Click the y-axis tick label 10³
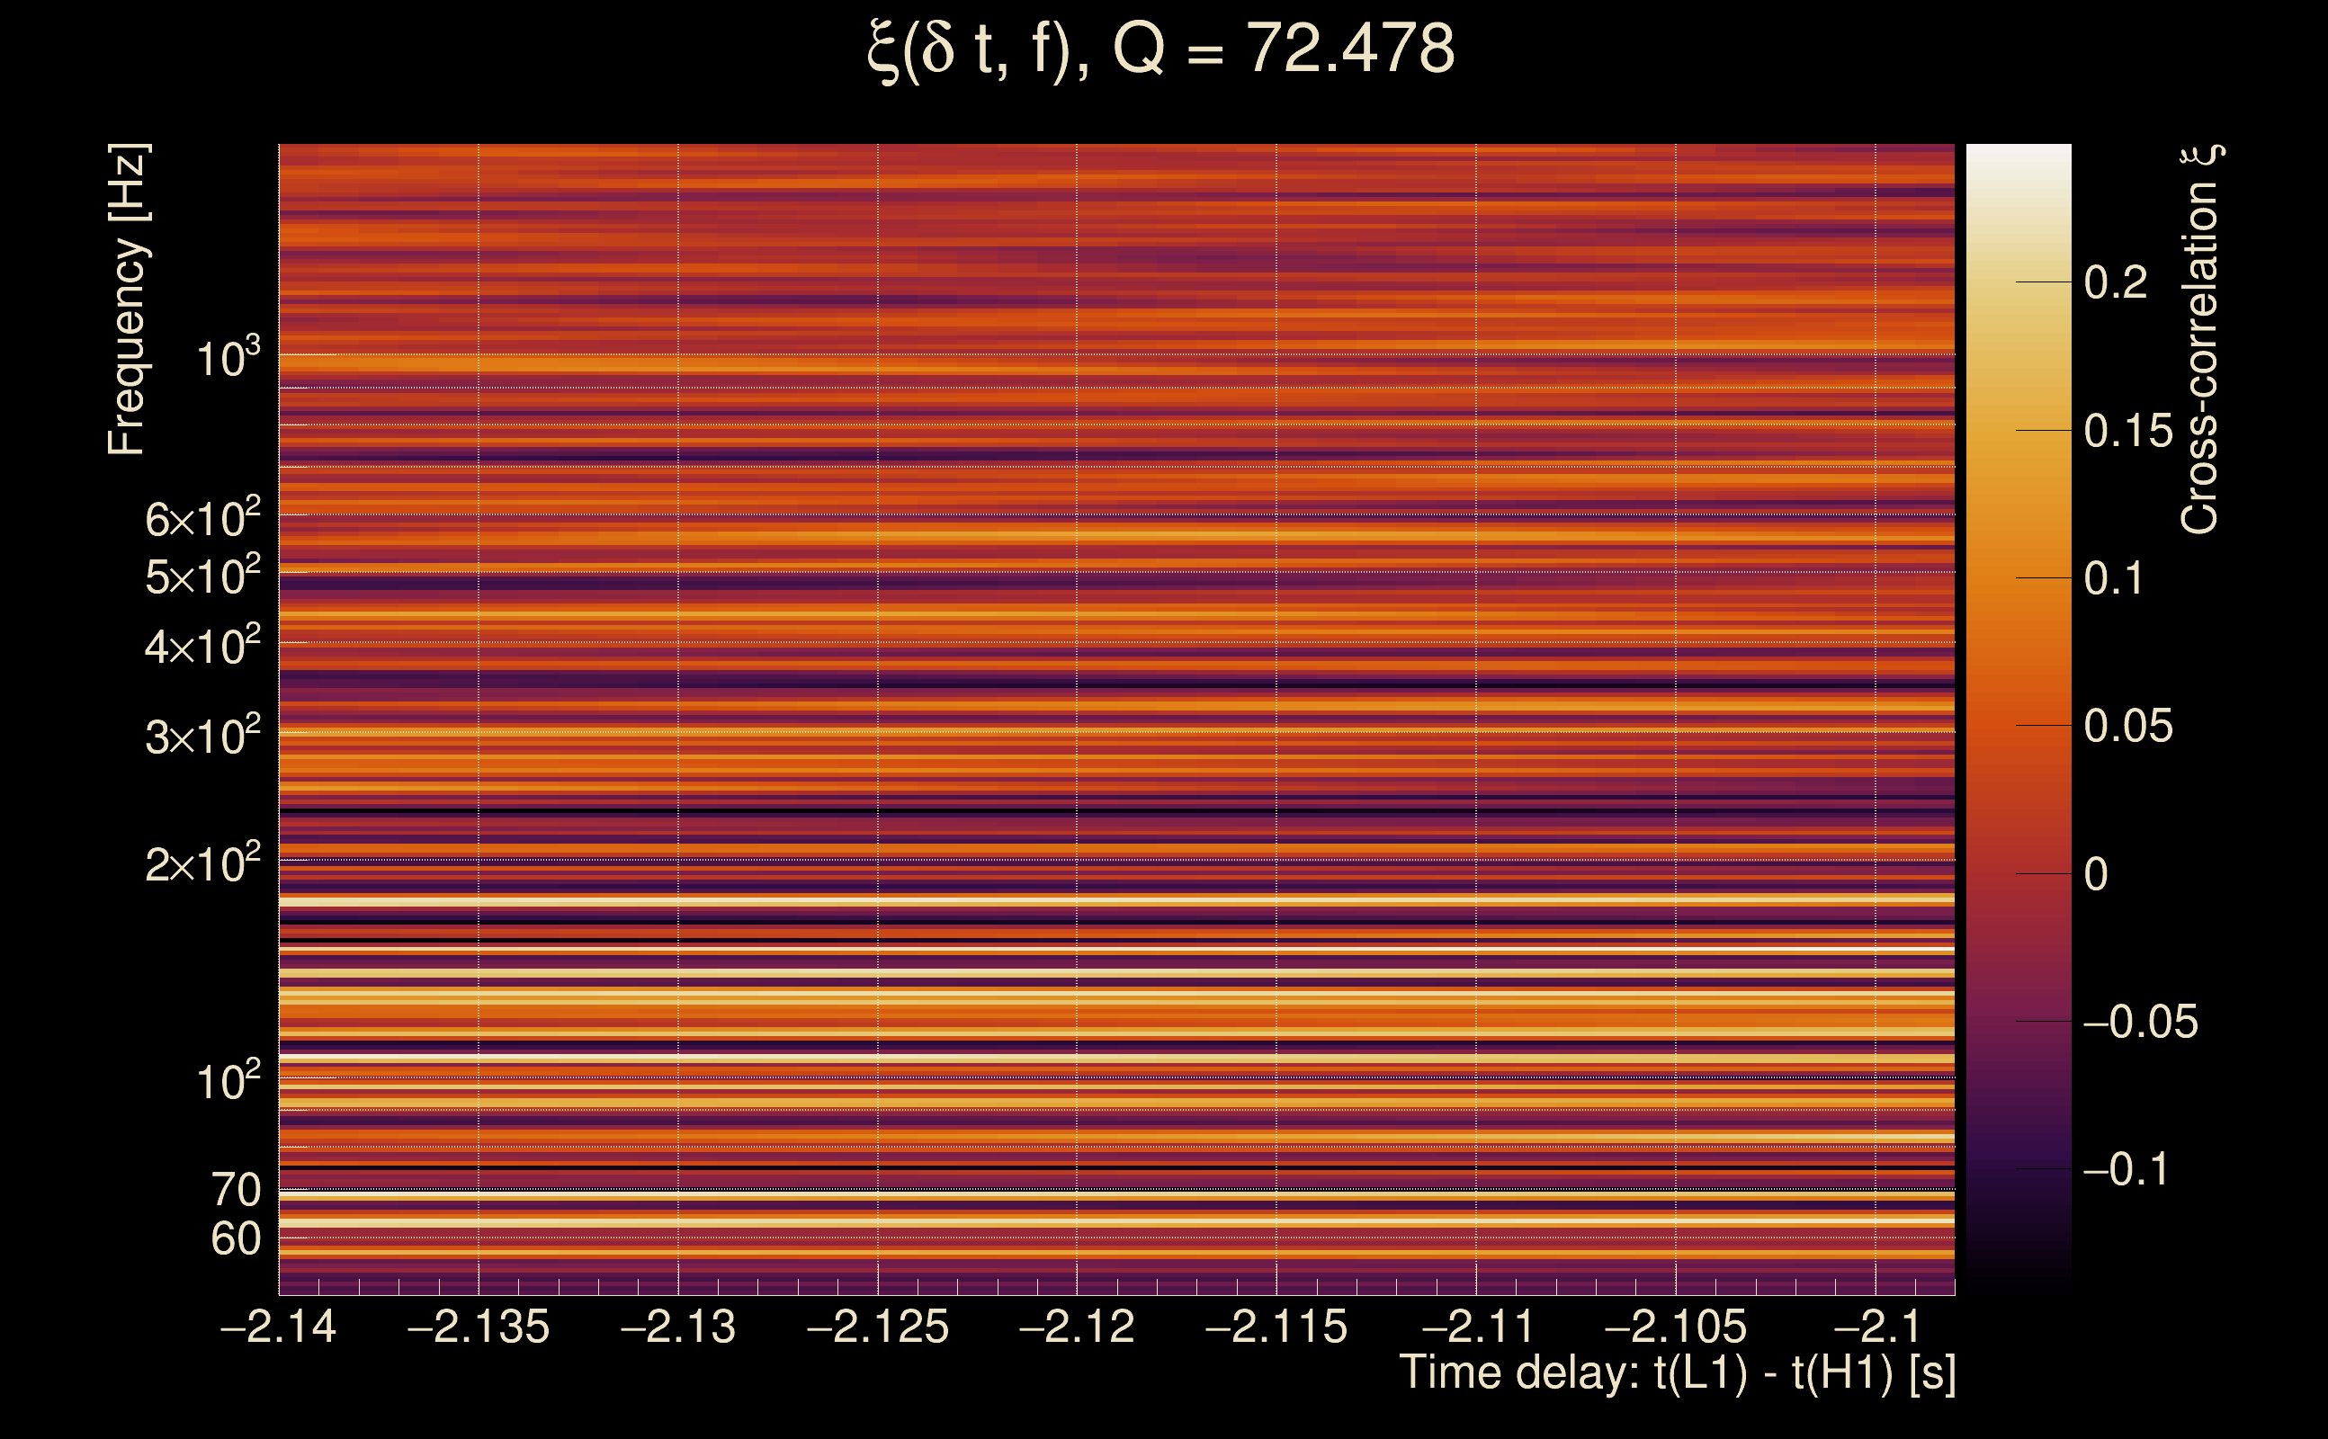2328x1439 pixels. [x=228, y=360]
